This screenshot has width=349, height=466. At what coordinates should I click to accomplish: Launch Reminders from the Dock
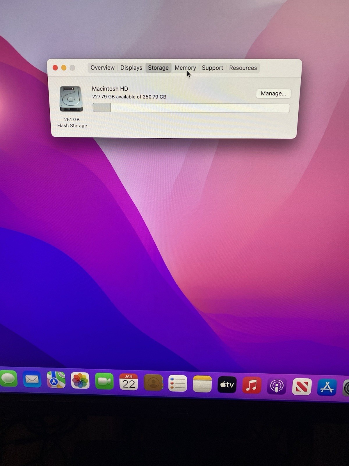click(x=178, y=383)
